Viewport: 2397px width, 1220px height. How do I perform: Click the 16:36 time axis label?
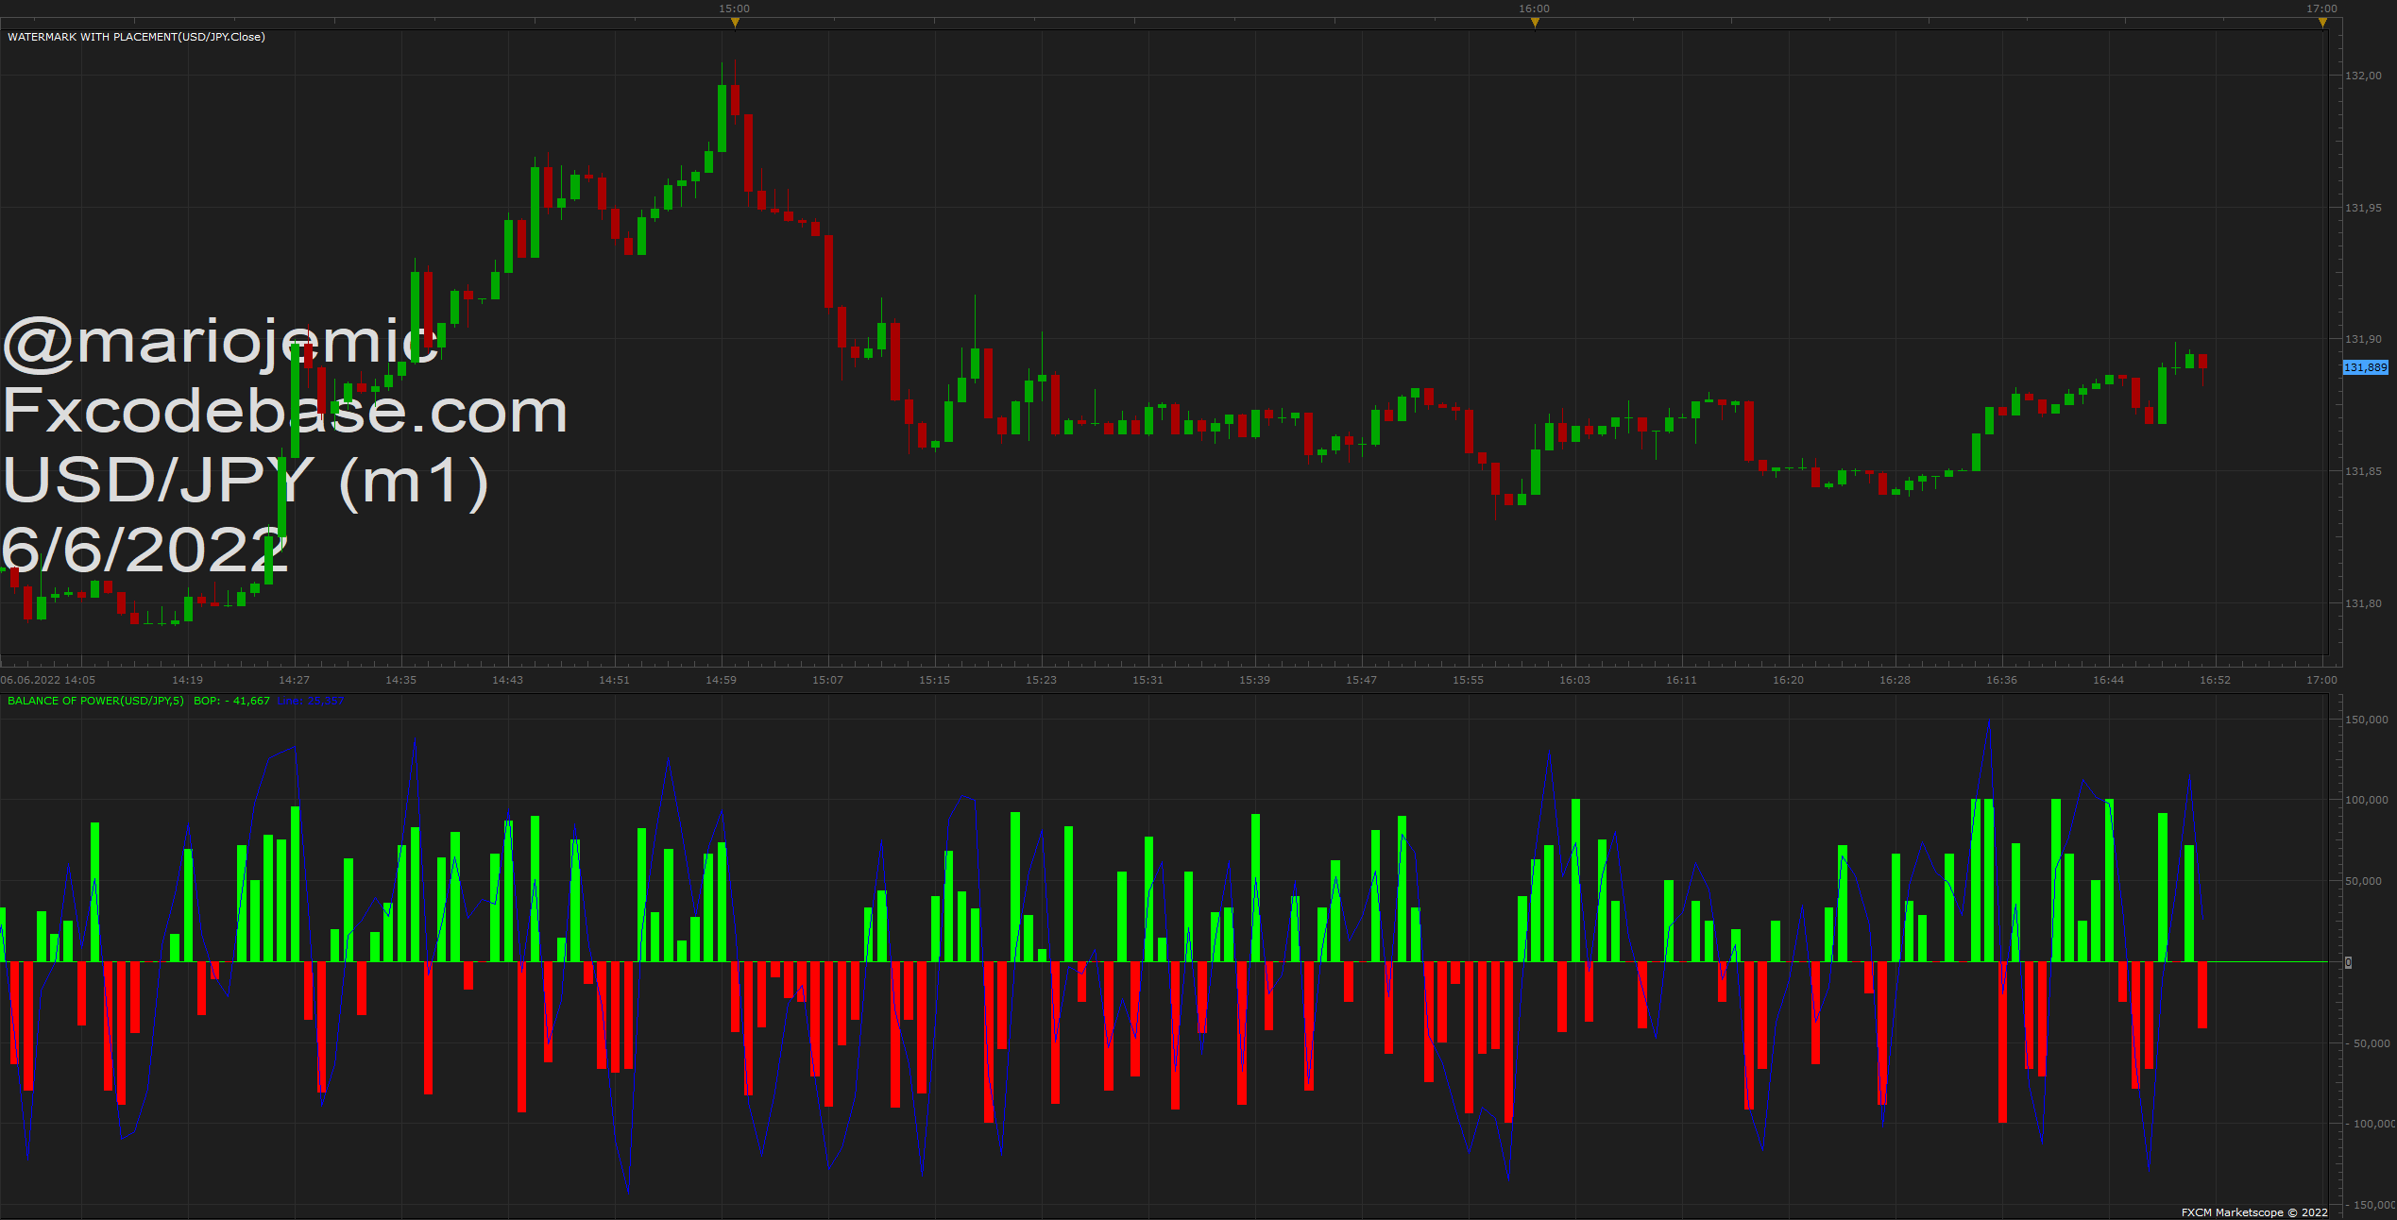(2001, 680)
